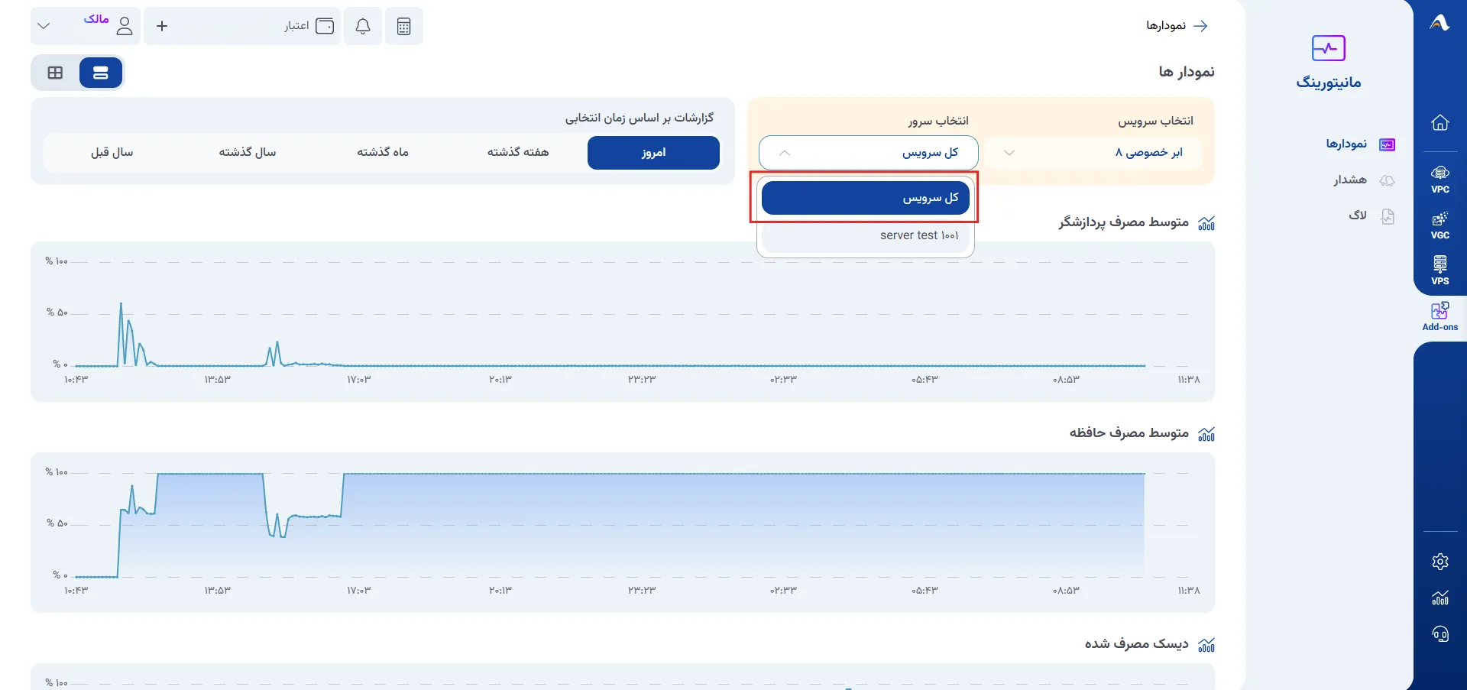Click the اعتبار credit label

point(296,26)
